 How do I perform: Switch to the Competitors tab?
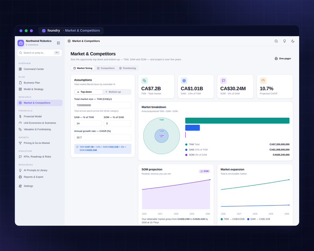[x=106, y=68]
